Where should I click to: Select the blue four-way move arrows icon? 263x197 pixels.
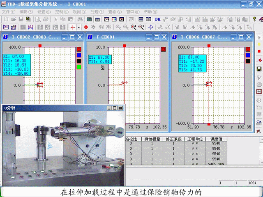pos(151,27)
